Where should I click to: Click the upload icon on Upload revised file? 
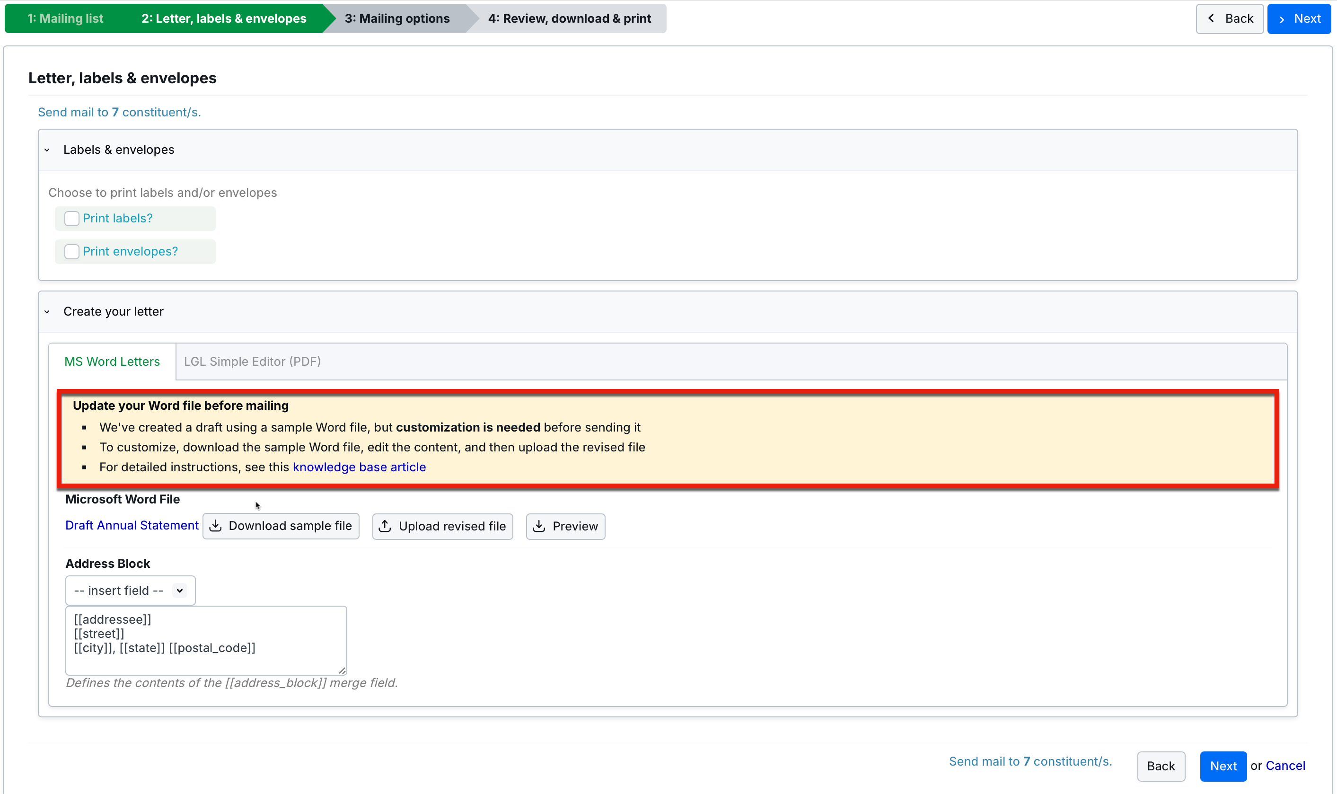click(385, 526)
